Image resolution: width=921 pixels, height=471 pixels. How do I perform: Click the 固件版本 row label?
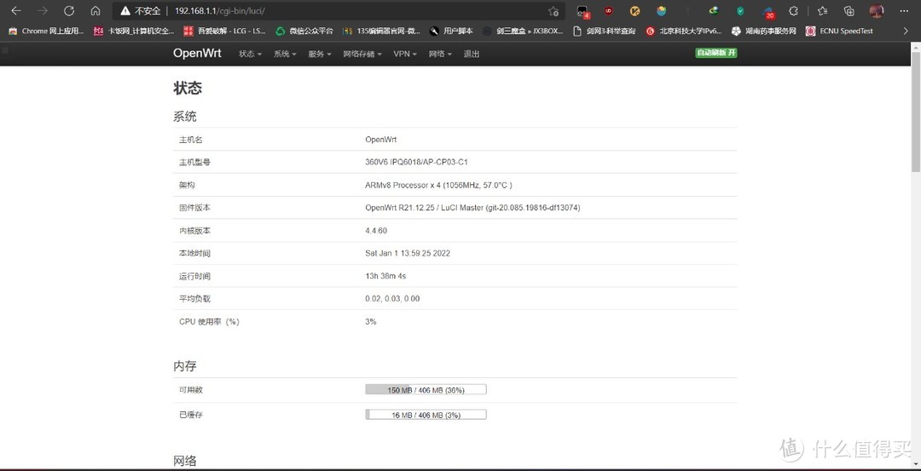coord(194,208)
